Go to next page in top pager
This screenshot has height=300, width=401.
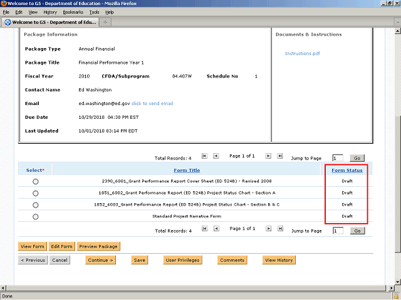[x=268, y=156]
